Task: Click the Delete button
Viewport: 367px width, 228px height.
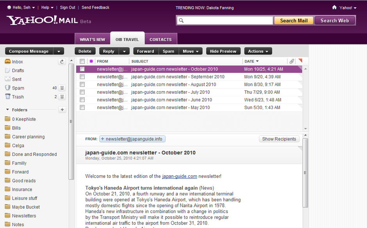Action: [85, 51]
